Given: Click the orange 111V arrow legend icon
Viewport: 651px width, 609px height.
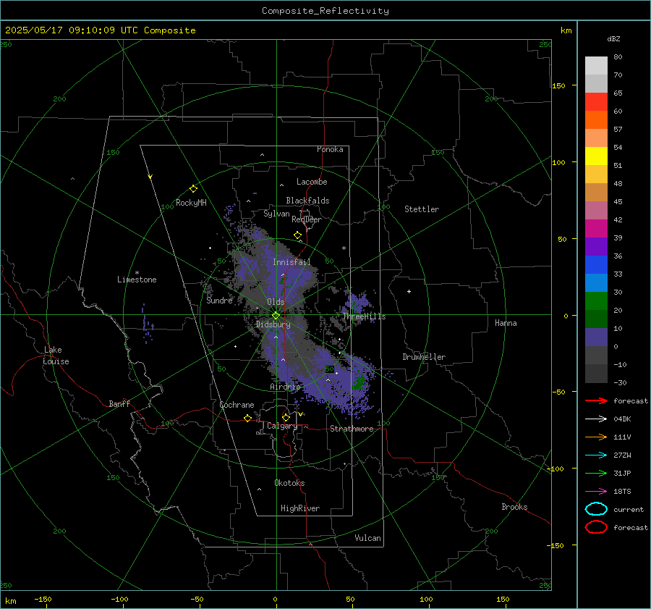Looking at the screenshot, I should coord(597,437).
